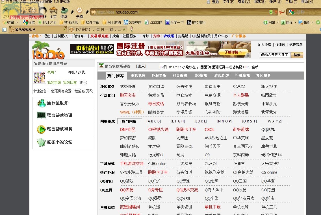Click the 搜索 button beside keyword field
The image size is (321, 215).
pyautogui.click(x=297, y=55)
